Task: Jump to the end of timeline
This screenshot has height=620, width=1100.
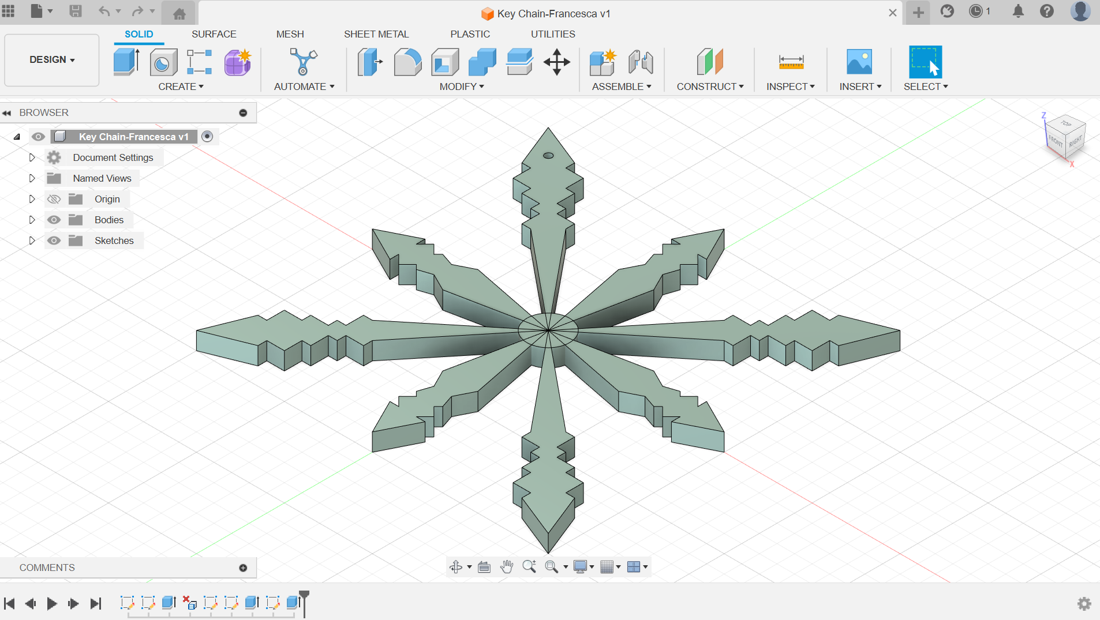Action: (x=95, y=603)
